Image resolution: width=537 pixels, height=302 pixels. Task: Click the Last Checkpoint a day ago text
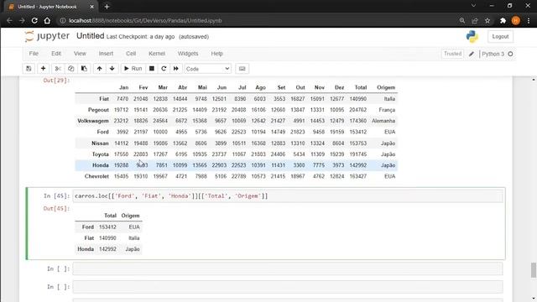pos(140,37)
